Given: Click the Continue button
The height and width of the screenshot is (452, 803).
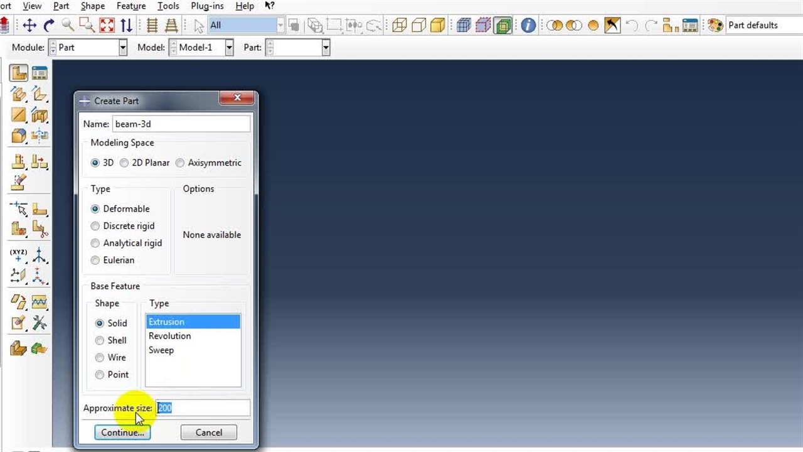Looking at the screenshot, I should coord(122,433).
